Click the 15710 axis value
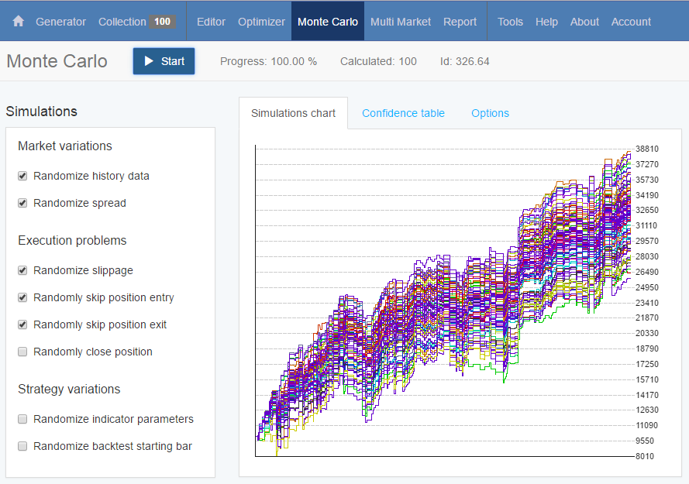689x484 pixels. (647, 379)
